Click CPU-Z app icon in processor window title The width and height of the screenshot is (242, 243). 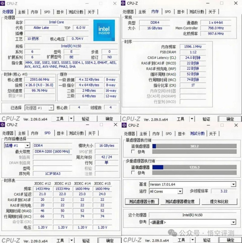2,3
